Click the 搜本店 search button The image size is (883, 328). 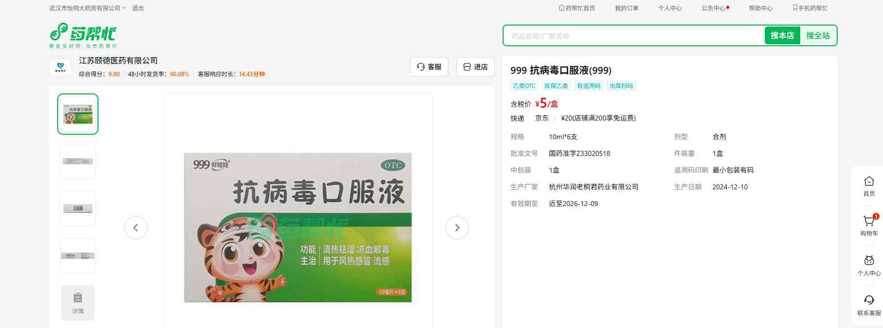pyautogui.click(x=782, y=35)
